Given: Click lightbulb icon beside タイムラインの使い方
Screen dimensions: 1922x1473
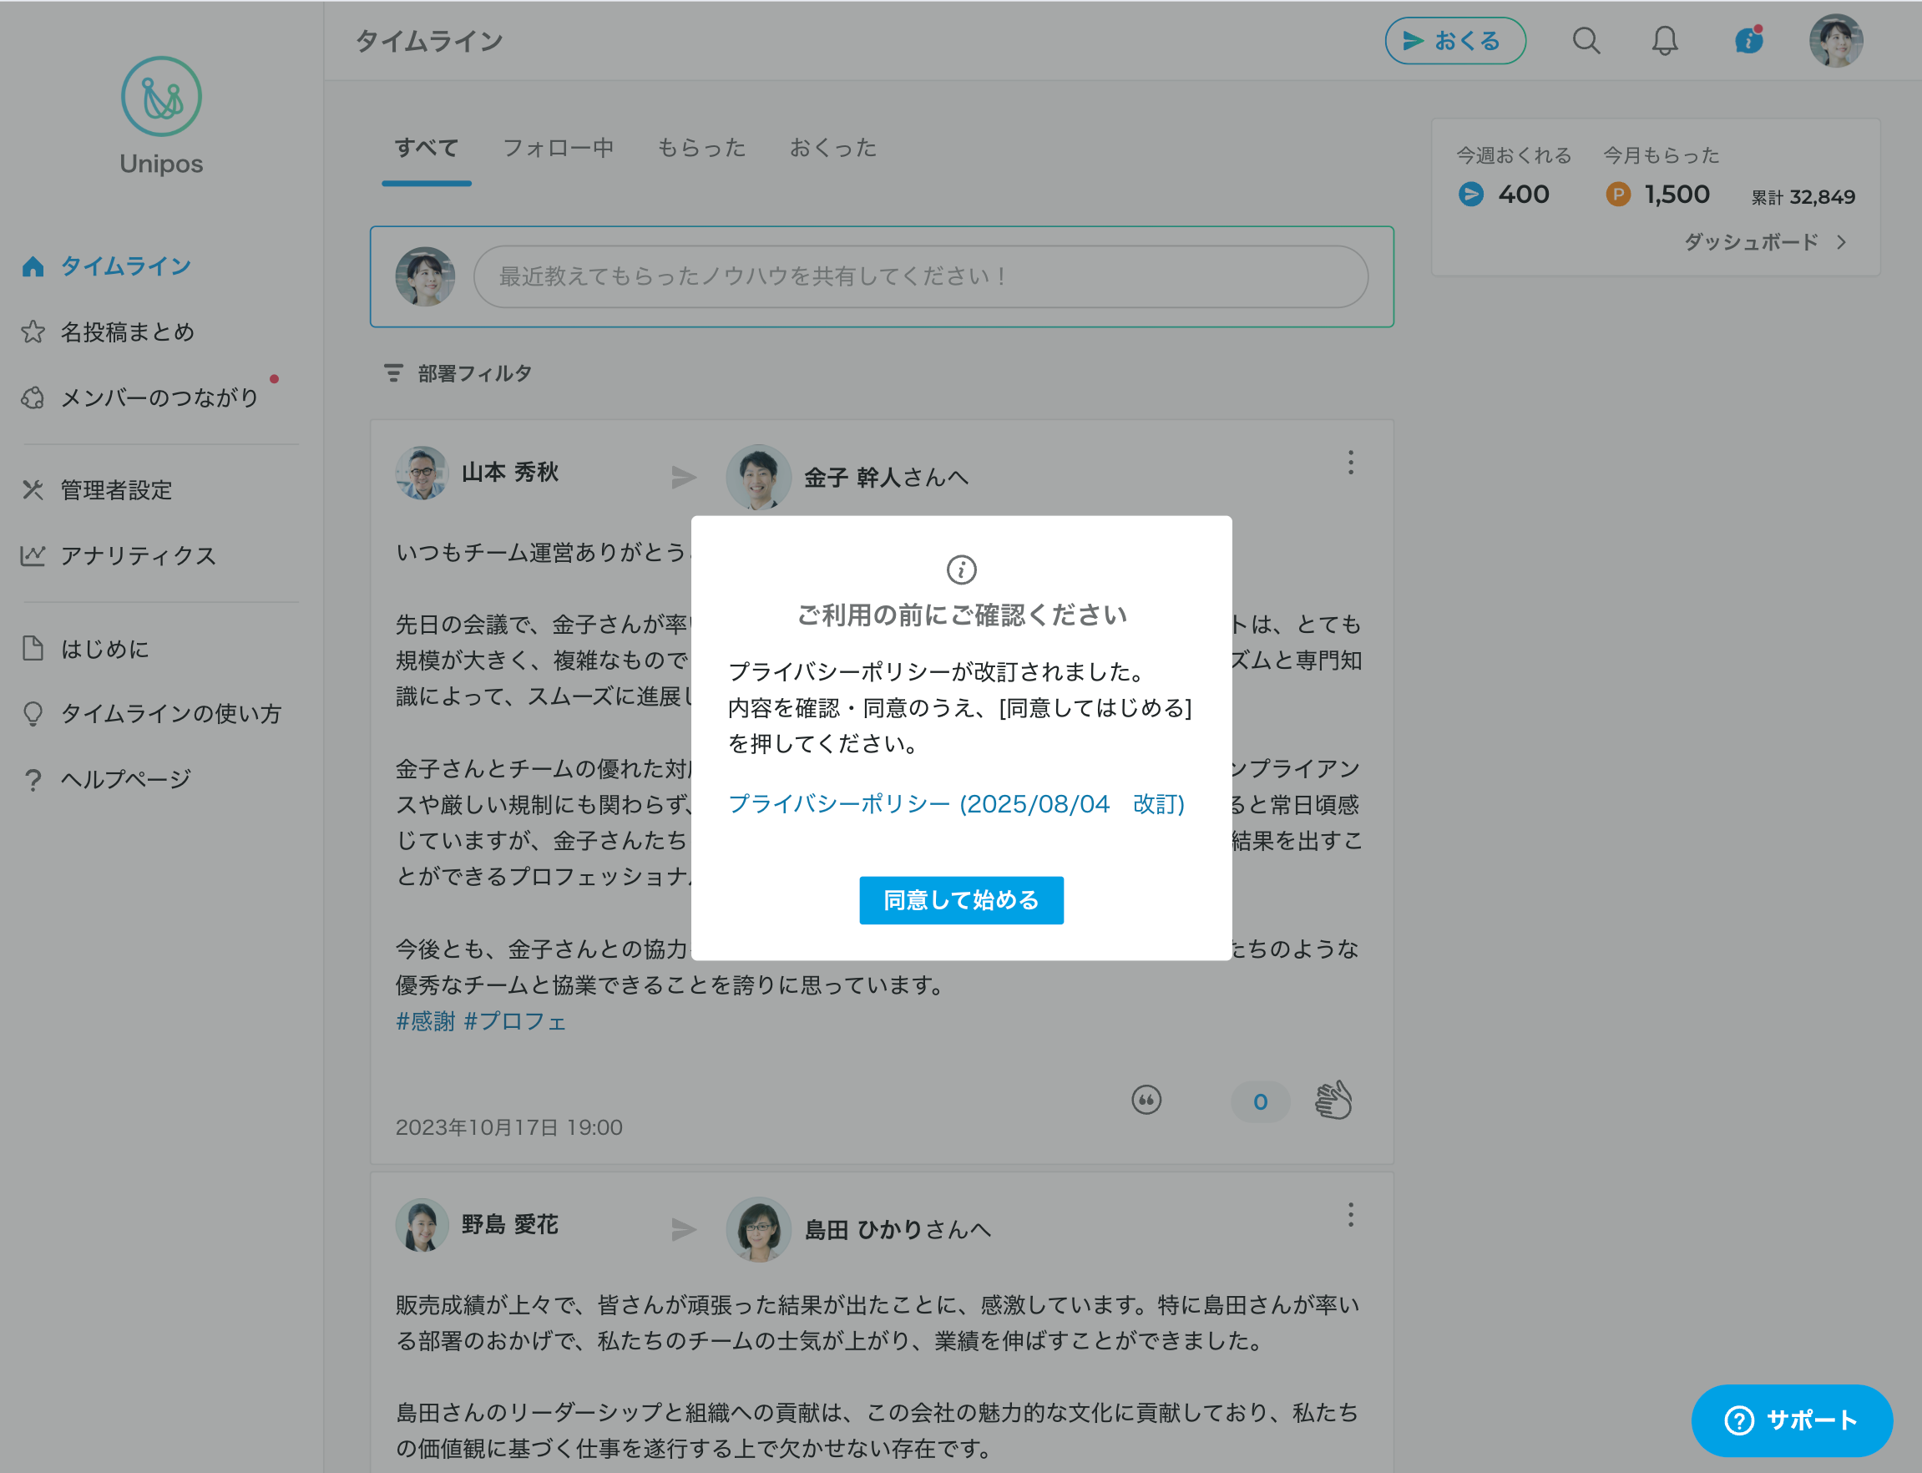Looking at the screenshot, I should click(x=33, y=714).
